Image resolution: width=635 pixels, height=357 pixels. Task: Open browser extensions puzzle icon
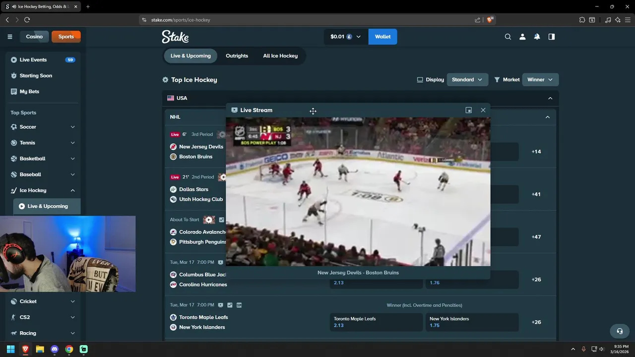[x=582, y=20]
